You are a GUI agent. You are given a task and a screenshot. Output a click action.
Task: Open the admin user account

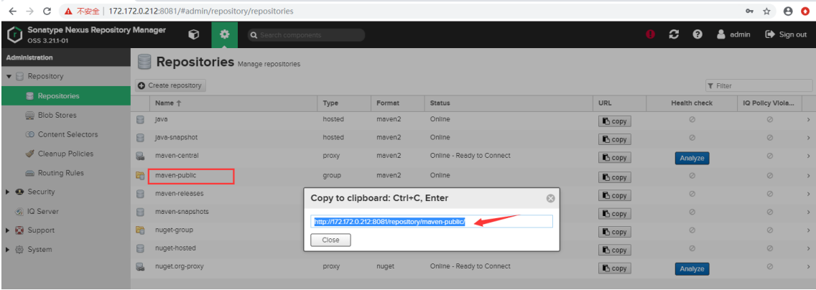pos(733,34)
